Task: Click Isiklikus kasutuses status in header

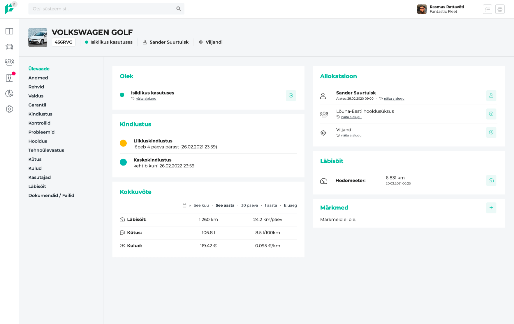Action: [108, 42]
